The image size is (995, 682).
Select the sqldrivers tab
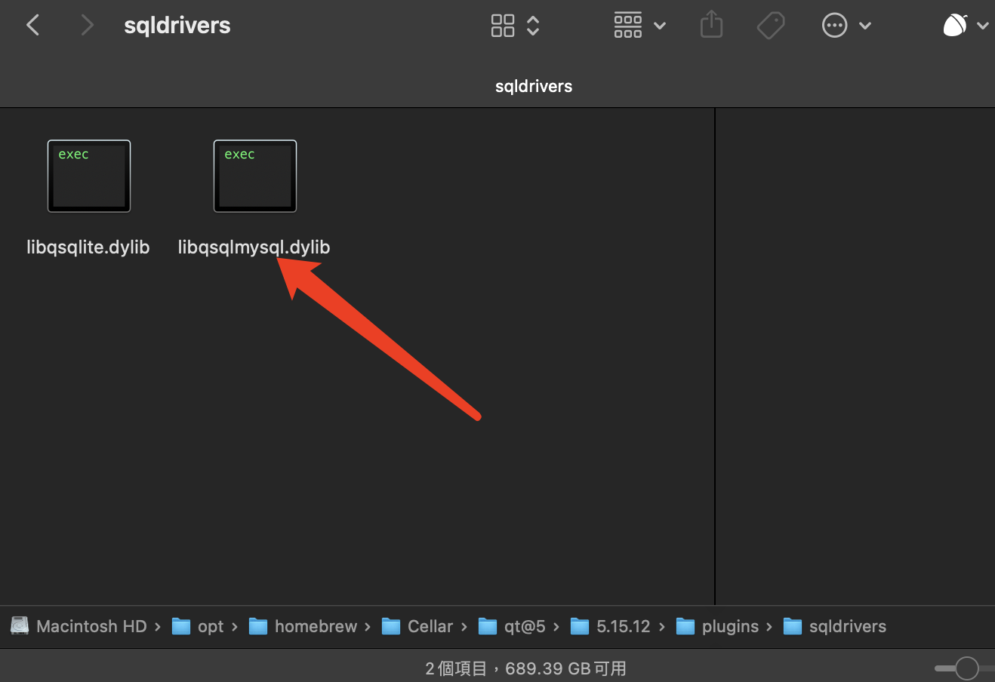(533, 86)
